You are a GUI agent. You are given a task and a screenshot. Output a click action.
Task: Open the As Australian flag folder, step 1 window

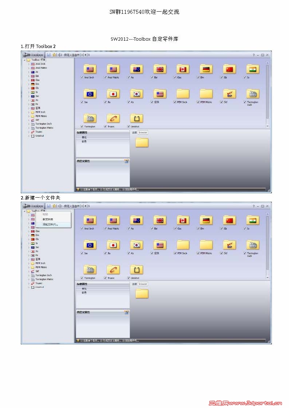click(136, 69)
